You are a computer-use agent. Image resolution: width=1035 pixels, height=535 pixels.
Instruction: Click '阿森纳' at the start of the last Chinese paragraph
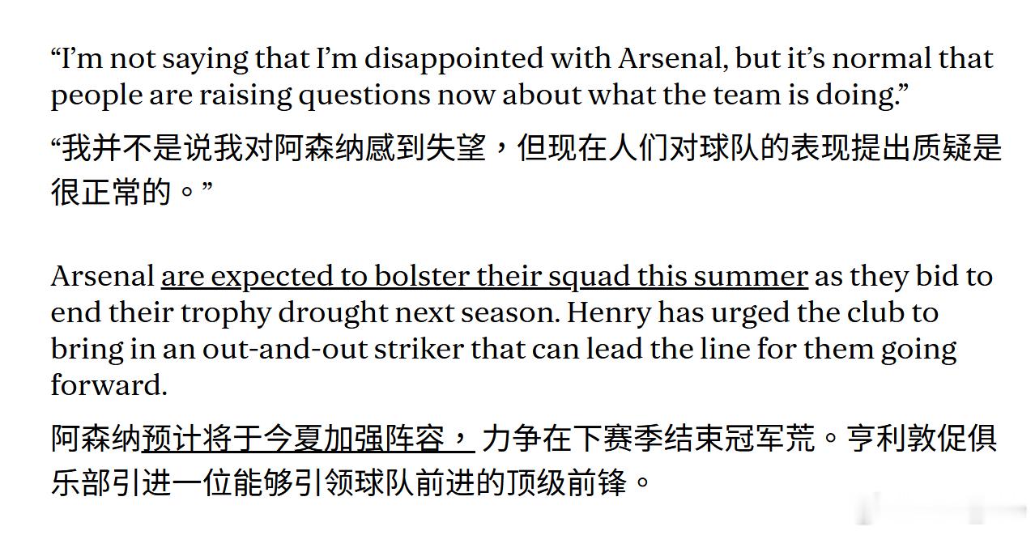pos(96,439)
